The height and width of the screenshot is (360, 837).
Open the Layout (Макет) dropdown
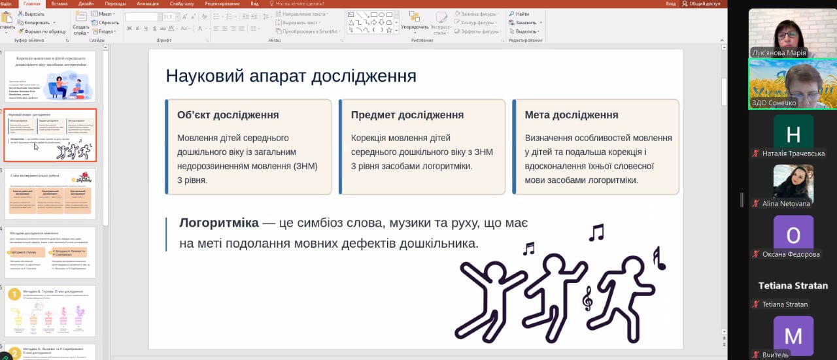pos(105,14)
